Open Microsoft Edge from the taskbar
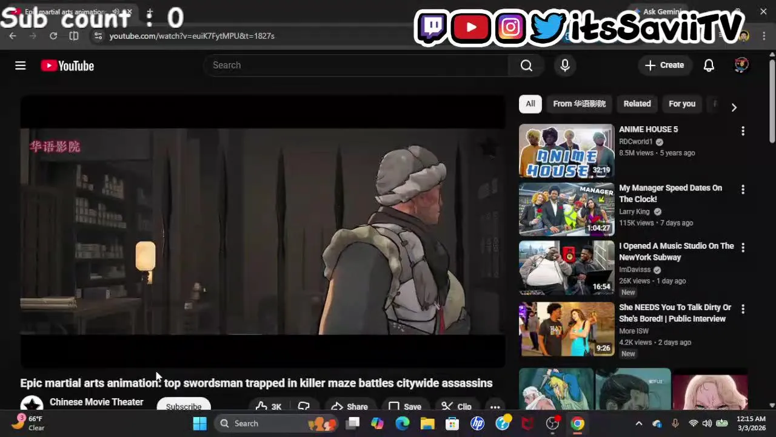 point(403,424)
